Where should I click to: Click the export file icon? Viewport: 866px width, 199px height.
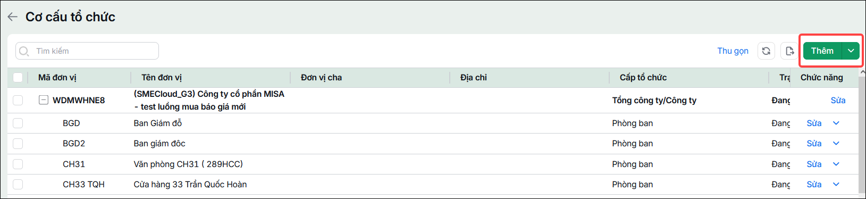[x=789, y=51]
